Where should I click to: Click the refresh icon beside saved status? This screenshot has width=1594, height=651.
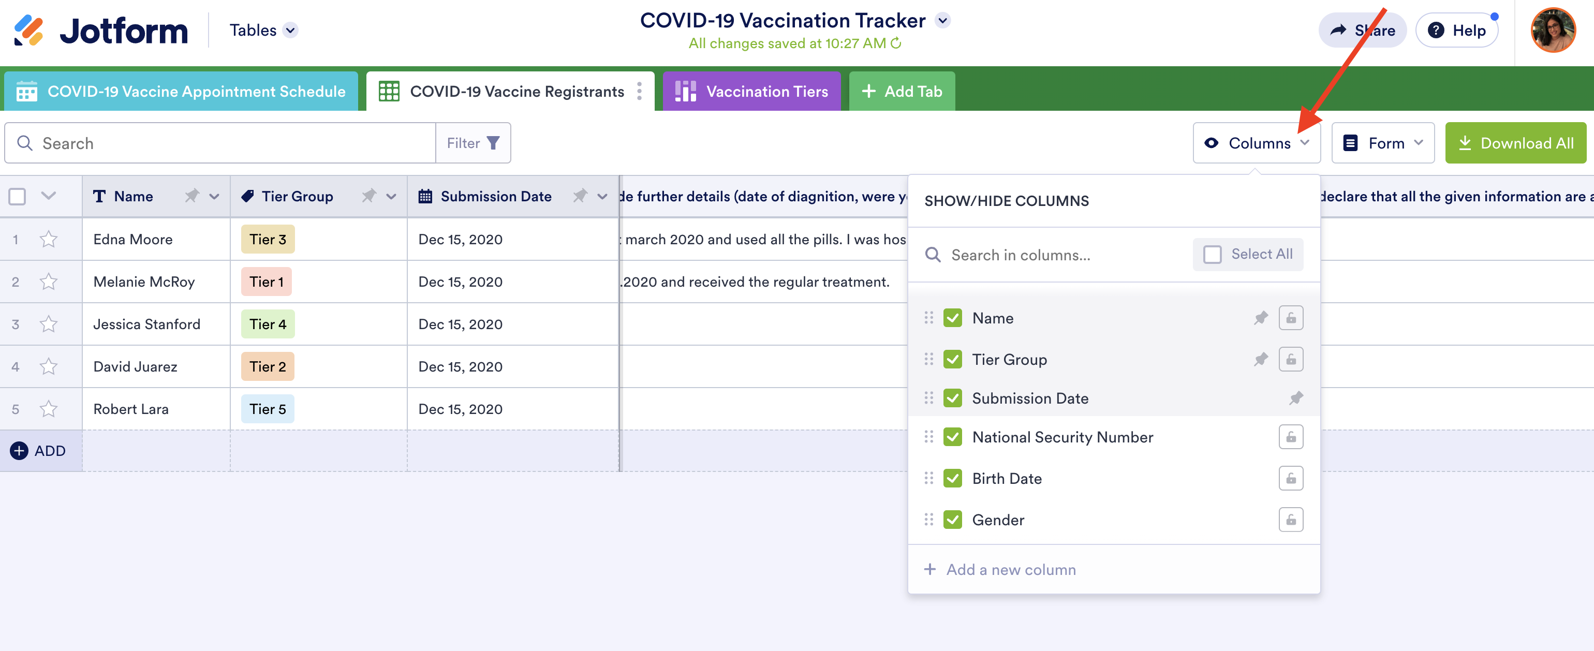895,43
